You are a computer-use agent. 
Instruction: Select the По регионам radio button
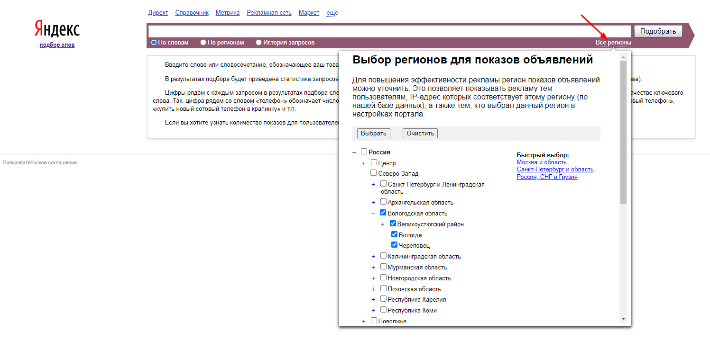203,43
